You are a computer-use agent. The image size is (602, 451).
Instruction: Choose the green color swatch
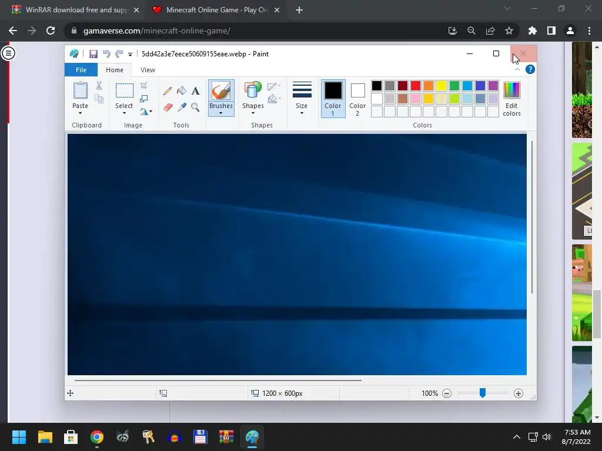pyautogui.click(x=454, y=86)
